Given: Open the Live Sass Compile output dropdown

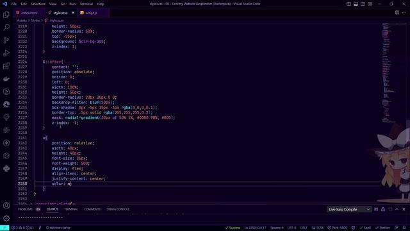Looking at the screenshot, I should [x=348, y=209].
